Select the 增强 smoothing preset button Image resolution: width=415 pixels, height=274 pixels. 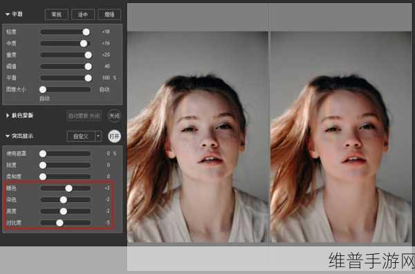(x=109, y=14)
